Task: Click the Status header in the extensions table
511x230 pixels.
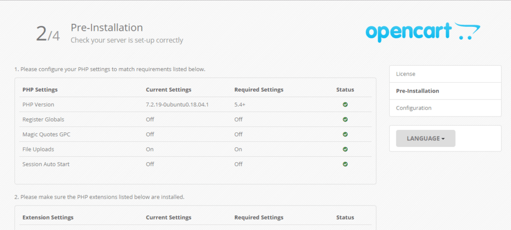Action: 345,218
